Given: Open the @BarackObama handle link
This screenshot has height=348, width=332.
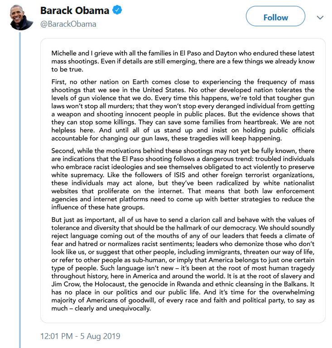Looking at the screenshot, I should pos(68,24).
